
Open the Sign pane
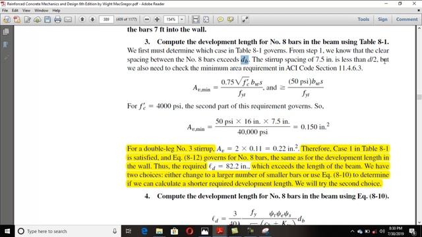point(382,19)
